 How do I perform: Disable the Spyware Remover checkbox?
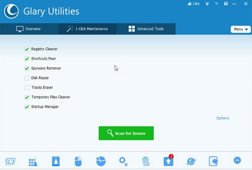[x=27, y=68]
